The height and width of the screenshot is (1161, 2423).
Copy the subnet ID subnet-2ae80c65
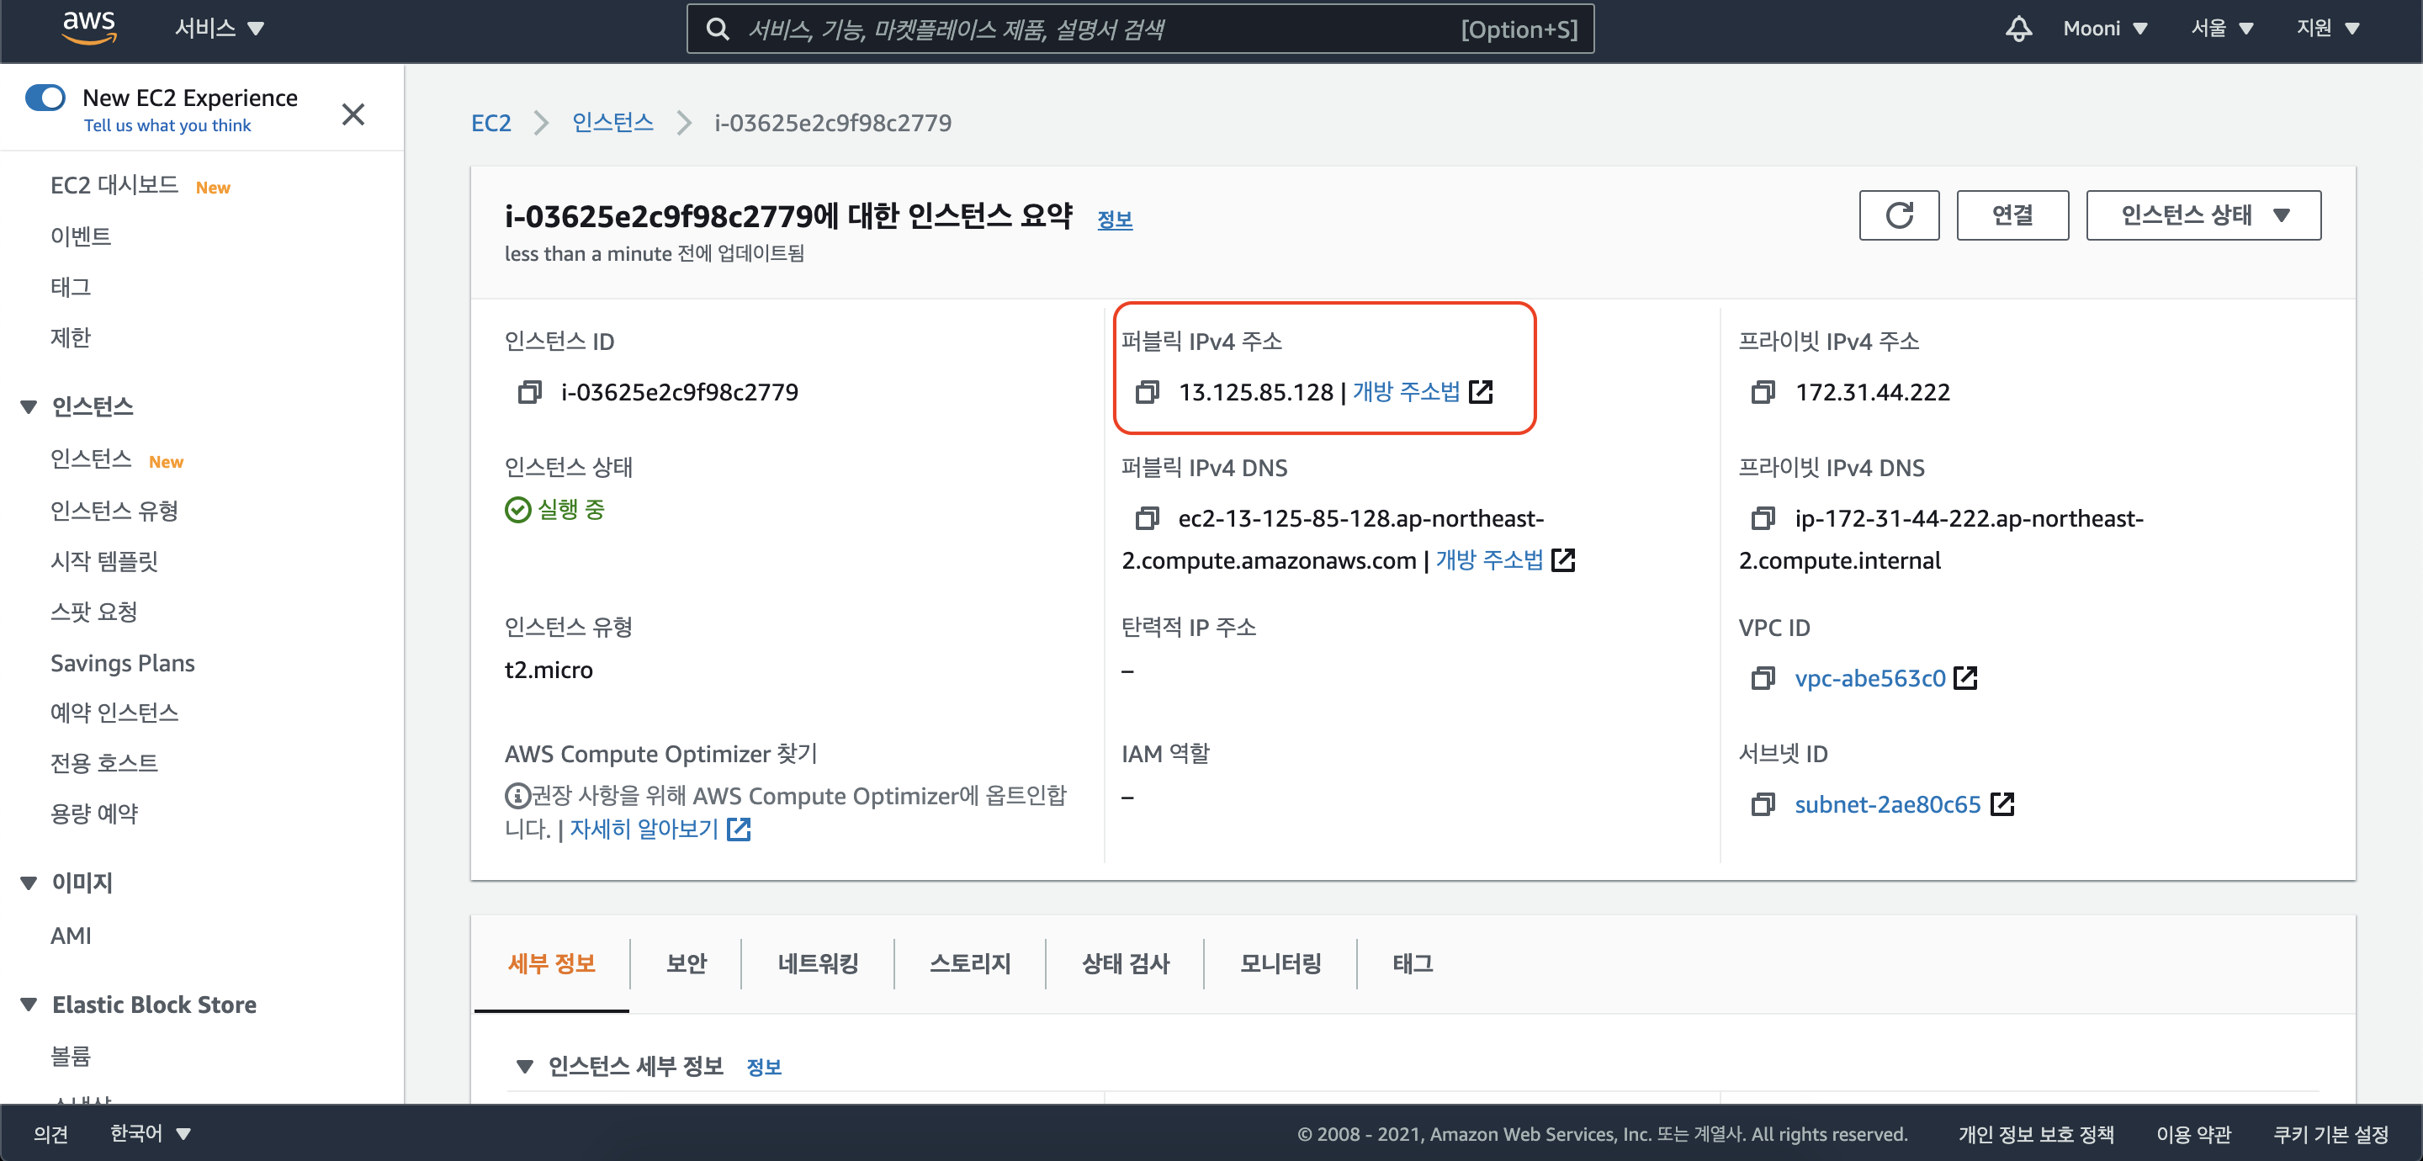[1763, 804]
